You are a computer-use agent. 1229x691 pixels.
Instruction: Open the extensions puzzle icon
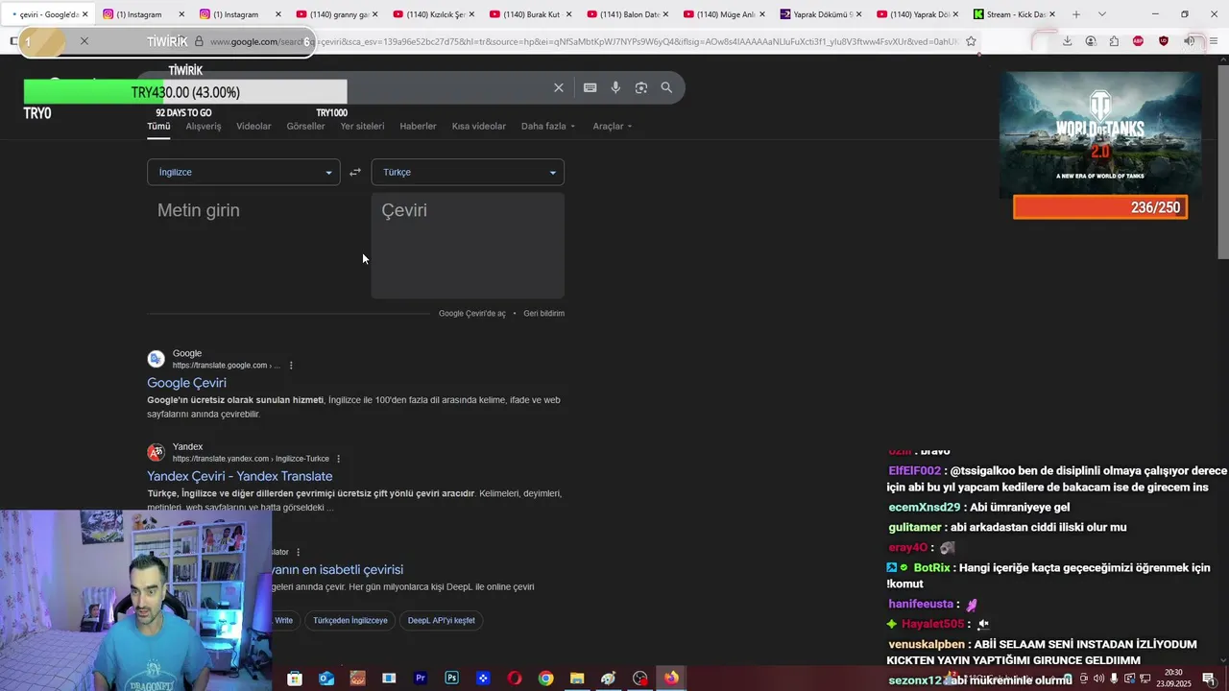coord(1114,41)
